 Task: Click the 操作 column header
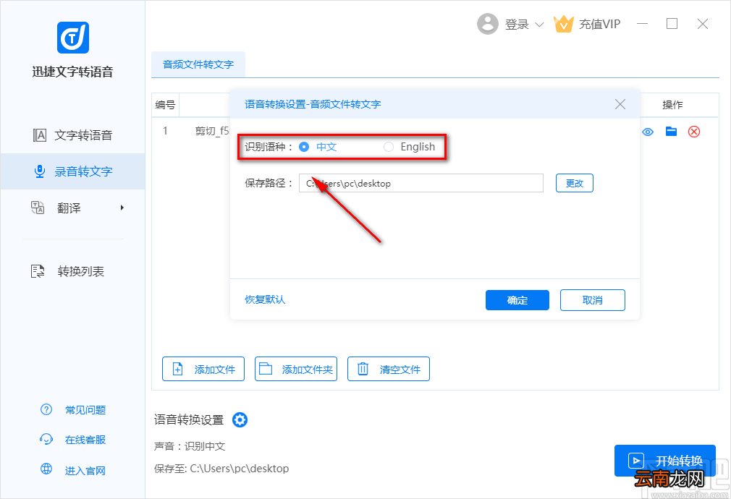tap(672, 105)
